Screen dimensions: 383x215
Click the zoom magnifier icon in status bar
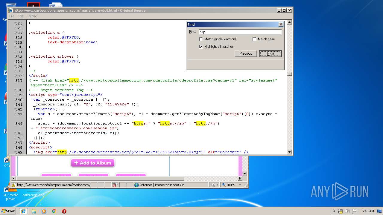(x=224, y=185)
